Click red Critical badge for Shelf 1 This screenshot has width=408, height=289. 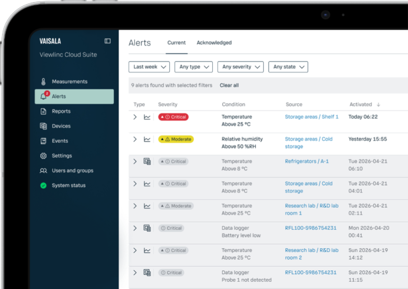173,117
